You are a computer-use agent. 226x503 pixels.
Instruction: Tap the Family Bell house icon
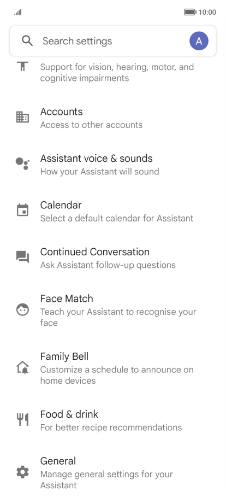[22, 367]
